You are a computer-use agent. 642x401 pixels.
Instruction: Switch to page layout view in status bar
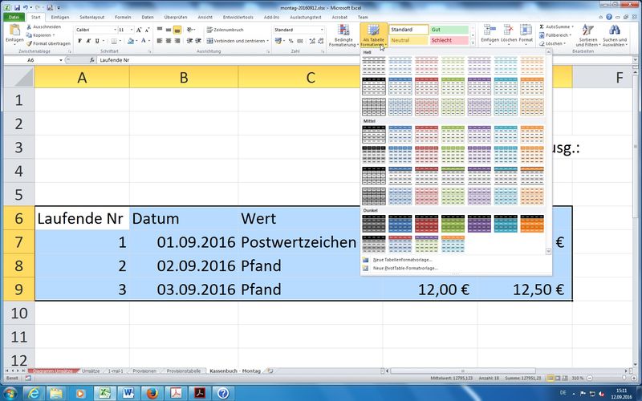(x=558, y=378)
